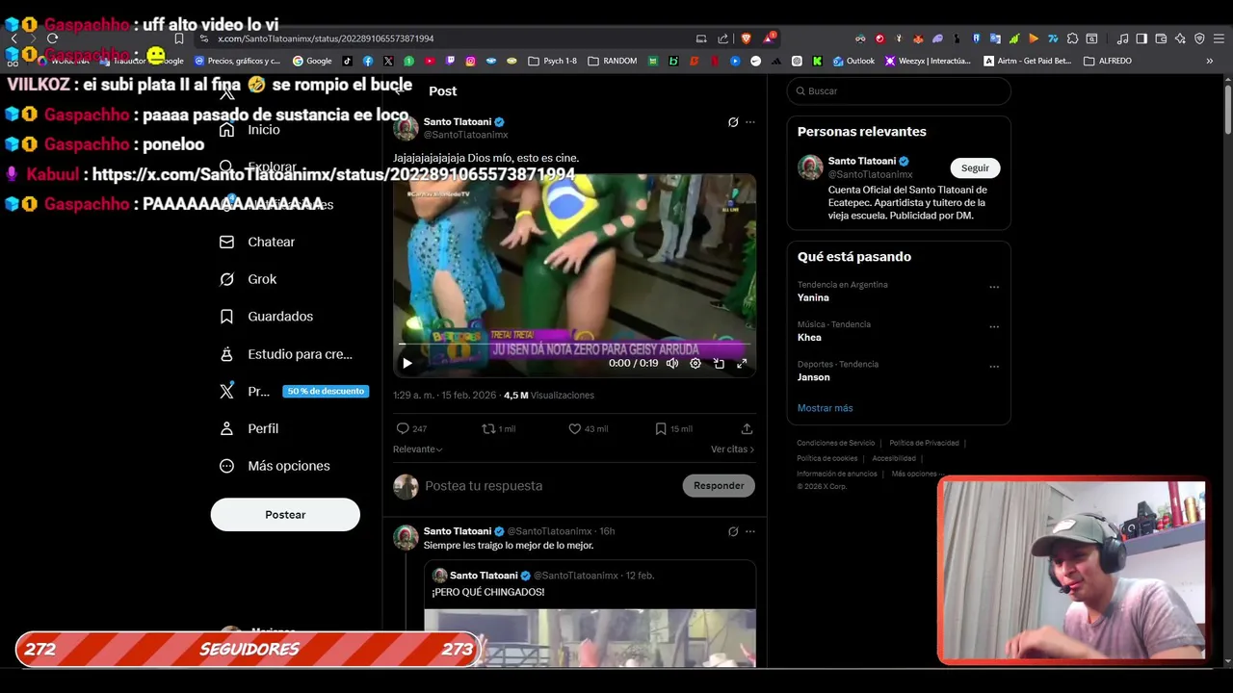This screenshot has height=693, width=1233.
Task: Go to Inicio in sidebar
Action: (x=250, y=130)
